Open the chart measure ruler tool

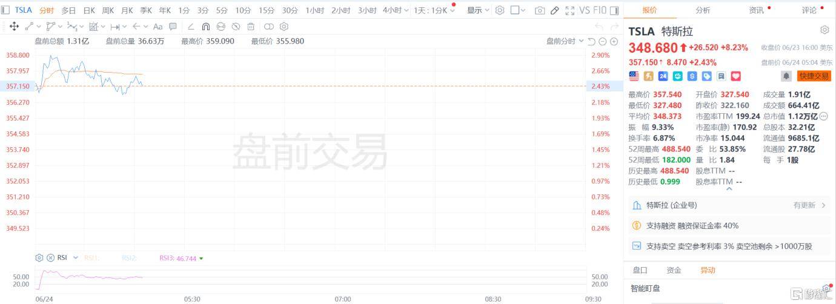[93, 26]
